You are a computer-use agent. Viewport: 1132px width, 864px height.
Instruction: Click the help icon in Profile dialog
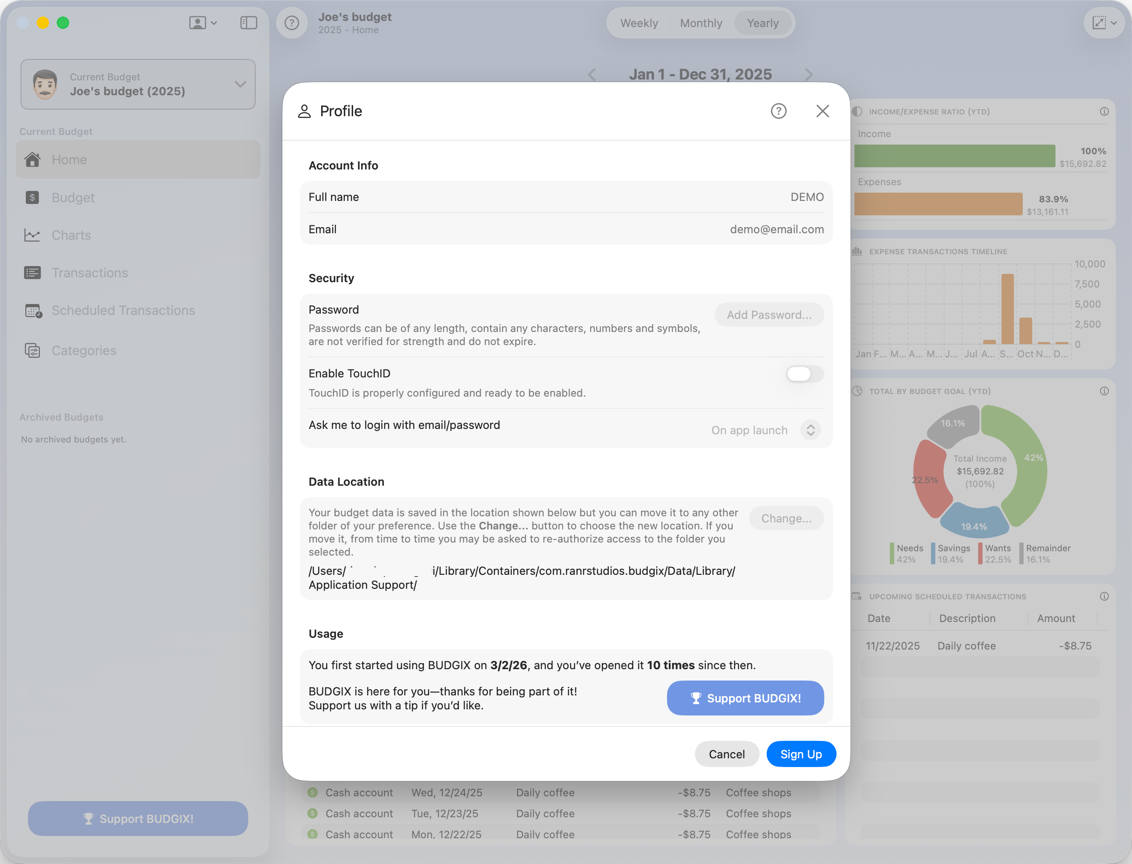tap(778, 111)
